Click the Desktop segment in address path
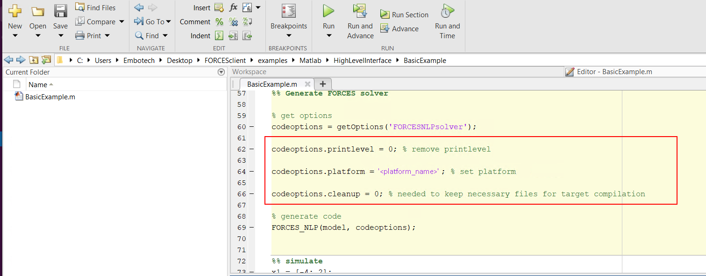The height and width of the screenshot is (276, 706). (179, 61)
